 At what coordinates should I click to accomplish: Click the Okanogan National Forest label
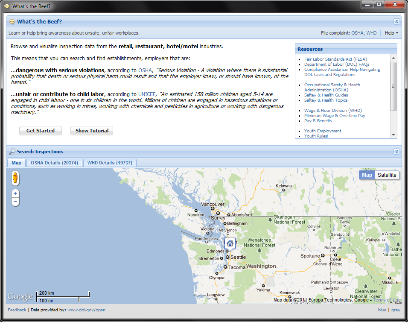(289, 220)
